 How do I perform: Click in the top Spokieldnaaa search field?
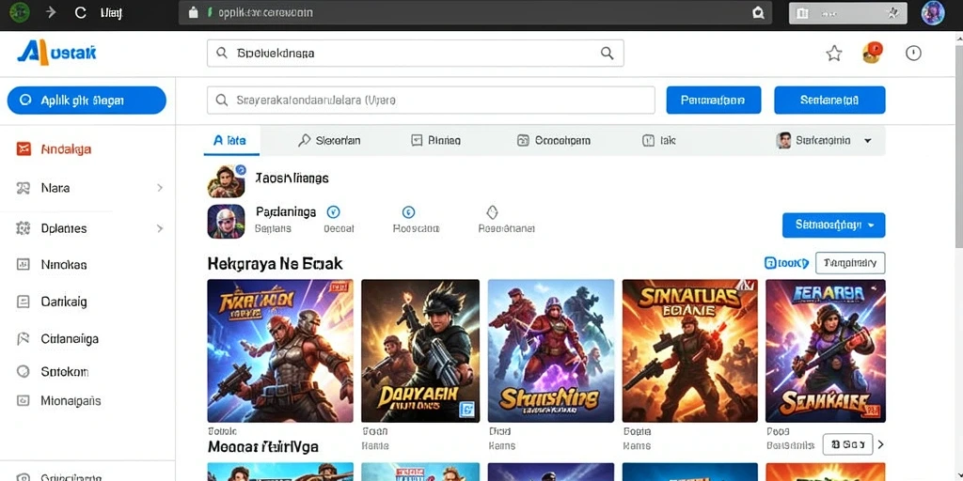pos(415,54)
